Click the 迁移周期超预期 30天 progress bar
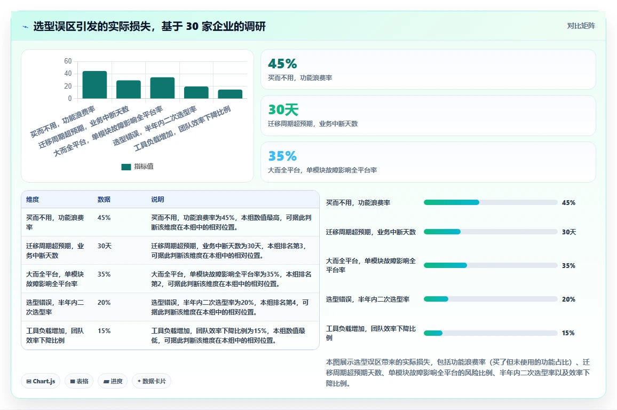Viewport: 617px width, 410px height. coord(491,232)
